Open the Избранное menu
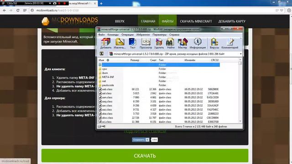The height and width of the screenshot is (164, 292). click(143, 35)
